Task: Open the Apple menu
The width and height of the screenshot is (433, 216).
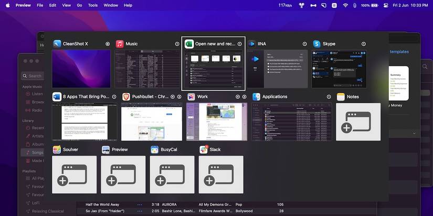Action: 8,5
